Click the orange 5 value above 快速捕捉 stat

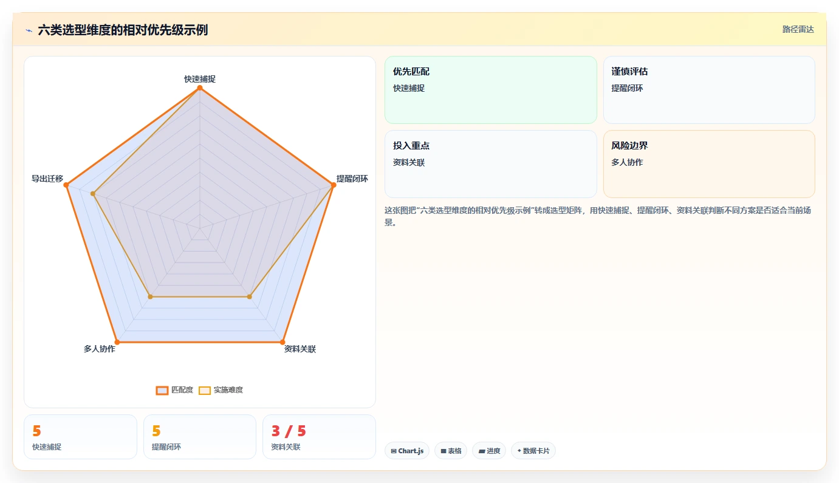pyautogui.click(x=36, y=431)
